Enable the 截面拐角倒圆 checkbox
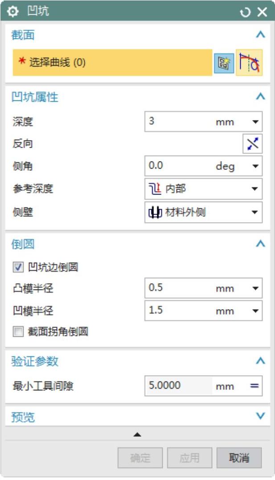Image resolution: width=275 pixels, height=480 pixels. click(x=18, y=331)
